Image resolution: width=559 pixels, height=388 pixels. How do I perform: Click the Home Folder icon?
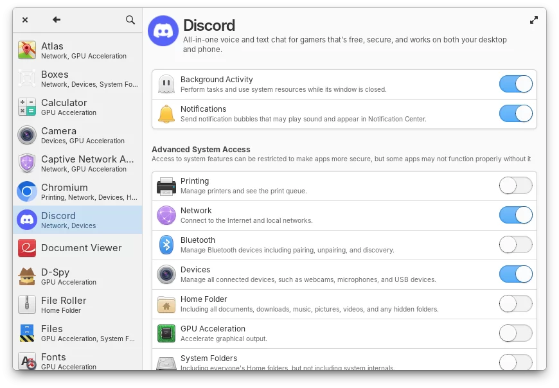166,304
